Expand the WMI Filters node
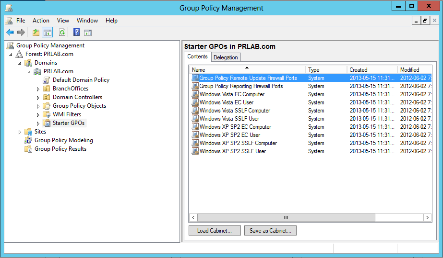Screen dimensions: 443x258 click(38, 115)
